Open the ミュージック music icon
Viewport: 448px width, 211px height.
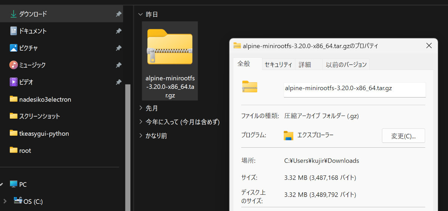(x=13, y=65)
